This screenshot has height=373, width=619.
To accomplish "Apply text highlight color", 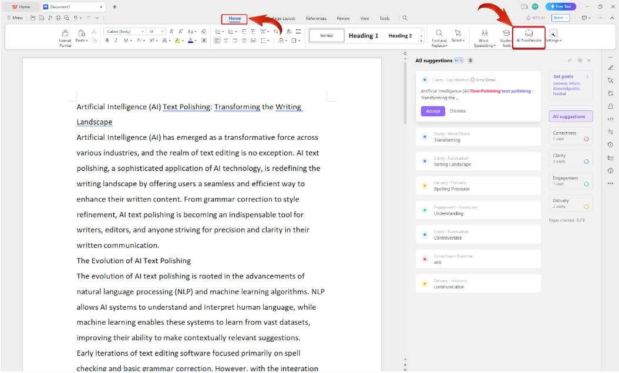I will point(177,40).
